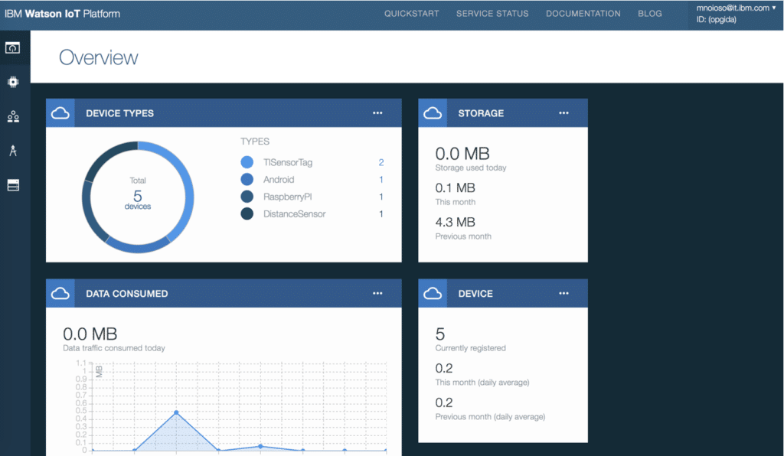This screenshot has height=456, width=784.
Task: Click the donut chart total 5 devices
Action: pos(138,196)
